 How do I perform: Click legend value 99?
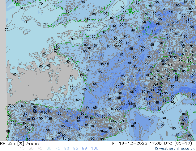tap(84, 149)
